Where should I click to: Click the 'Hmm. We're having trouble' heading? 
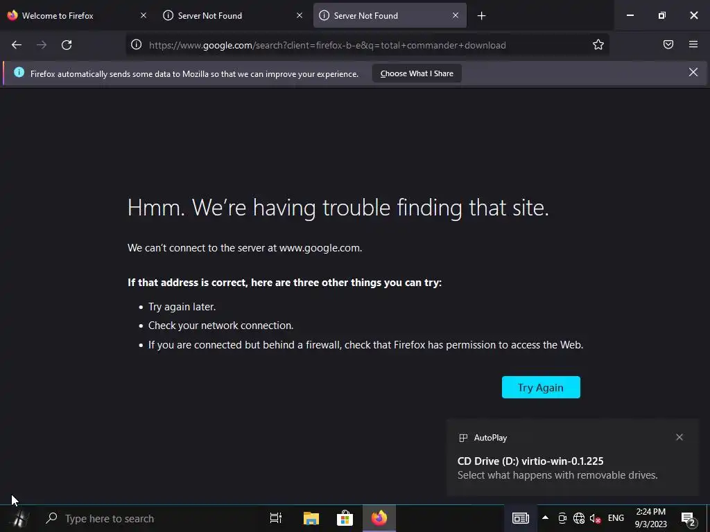(x=338, y=208)
